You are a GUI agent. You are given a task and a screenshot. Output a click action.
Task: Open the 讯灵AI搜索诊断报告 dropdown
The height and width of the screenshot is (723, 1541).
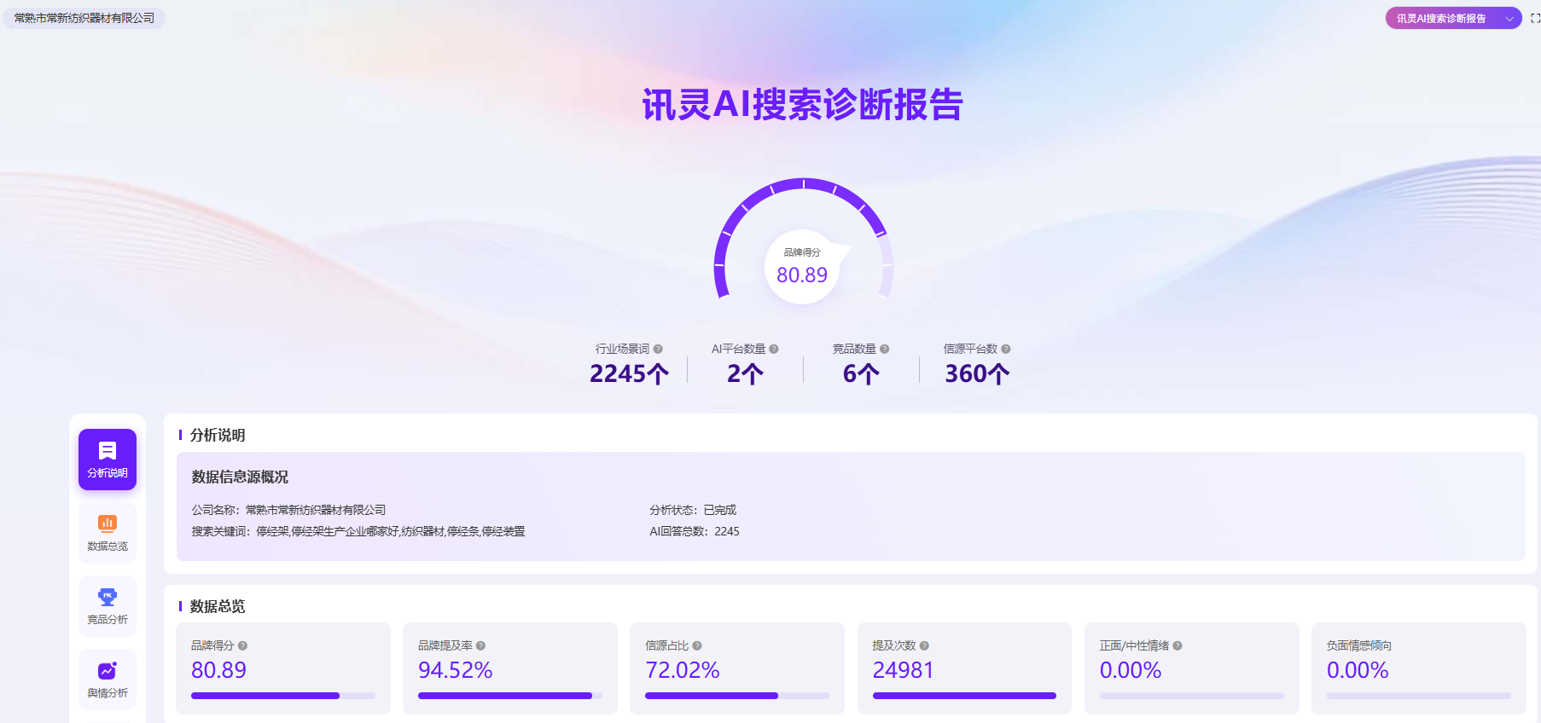point(1453,18)
